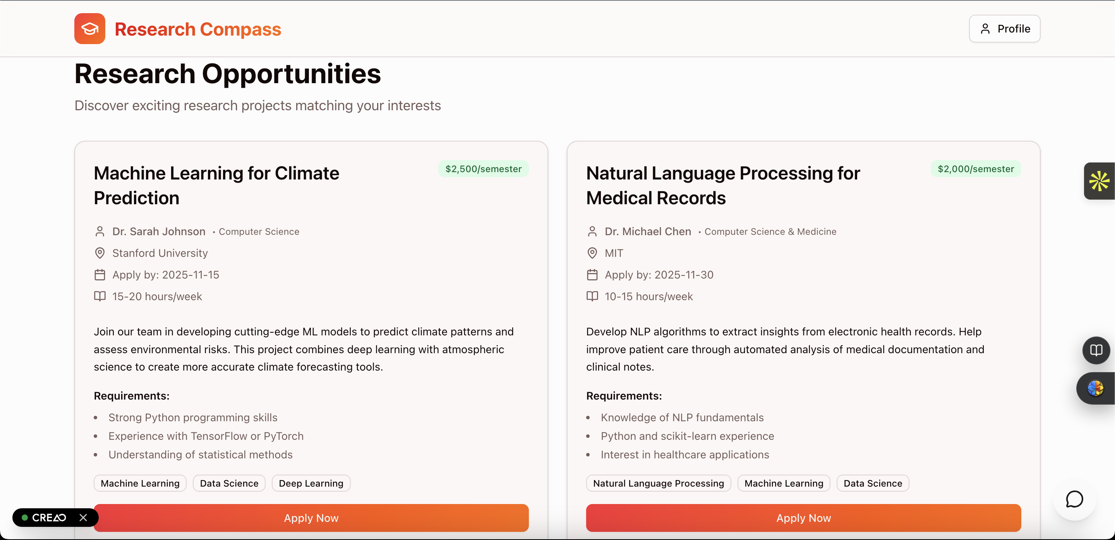Click the Dr. Michael Chen name
The height and width of the screenshot is (540, 1115).
[648, 231]
